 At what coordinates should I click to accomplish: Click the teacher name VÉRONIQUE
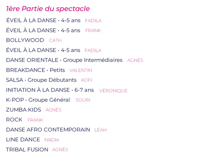113,90
